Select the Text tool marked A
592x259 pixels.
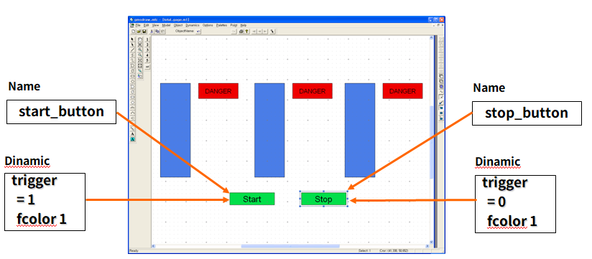point(132,134)
